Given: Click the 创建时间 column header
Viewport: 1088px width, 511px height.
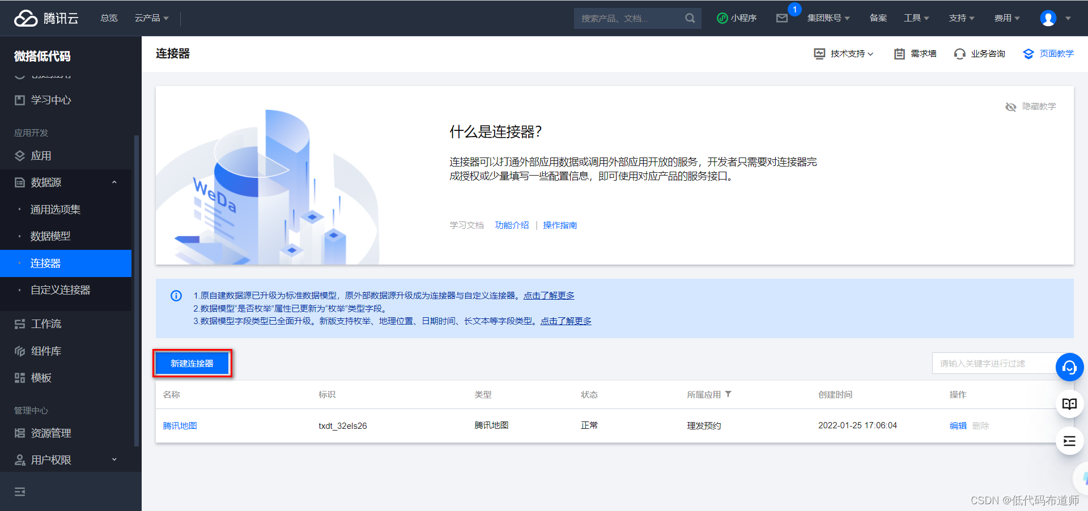Looking at the screenshot, I should click(x=835, y=395).
